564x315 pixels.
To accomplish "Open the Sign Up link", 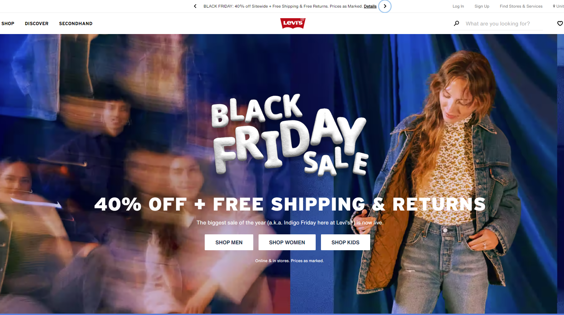I will (482, 6).
